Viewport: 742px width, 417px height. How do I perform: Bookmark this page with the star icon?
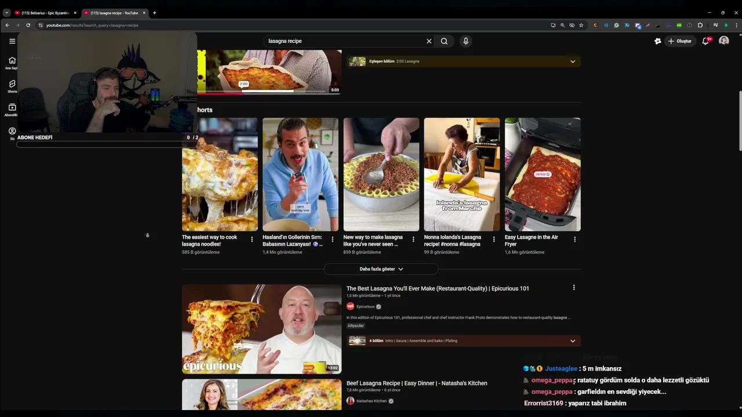point(581,25)
